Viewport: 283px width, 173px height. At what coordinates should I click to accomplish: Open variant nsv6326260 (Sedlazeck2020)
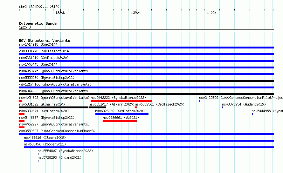click(x=120, y=111)
